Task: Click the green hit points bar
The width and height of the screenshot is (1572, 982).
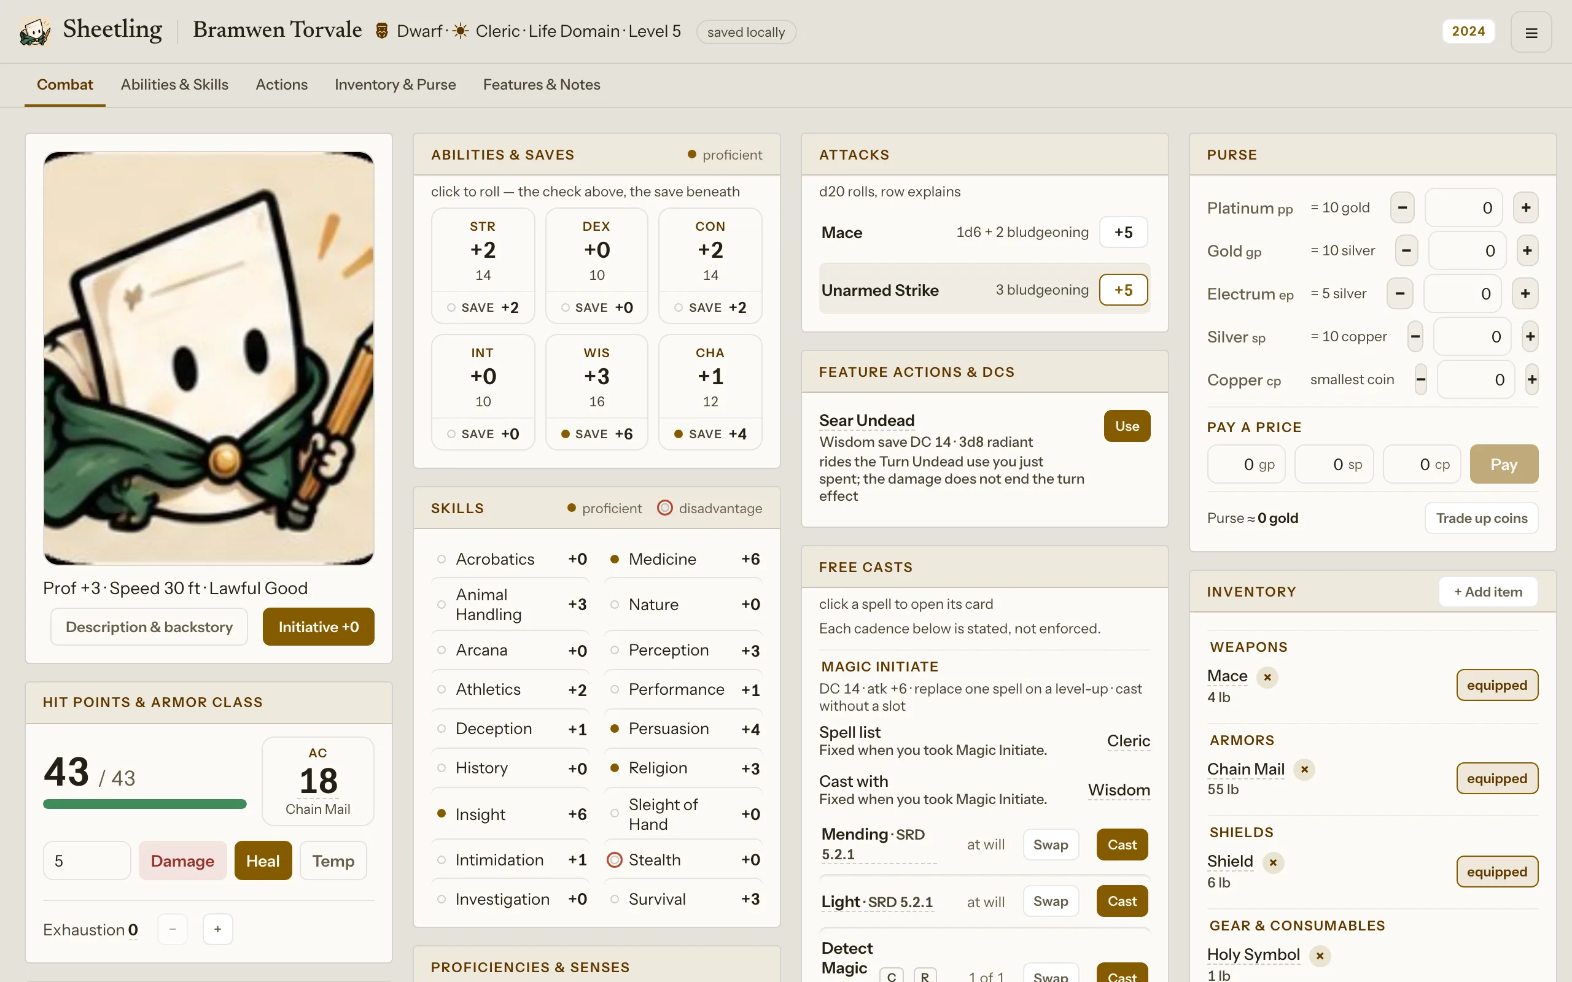Action: pyautogui.click(x=145, y=804)
